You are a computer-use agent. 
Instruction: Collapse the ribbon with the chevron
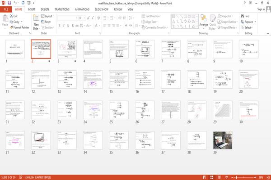[x=268, y=33]
